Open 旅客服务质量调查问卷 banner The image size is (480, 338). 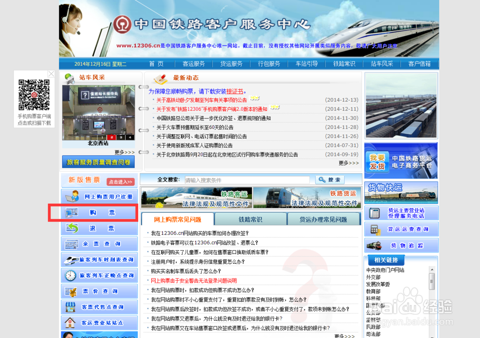(x=98, y=162)
